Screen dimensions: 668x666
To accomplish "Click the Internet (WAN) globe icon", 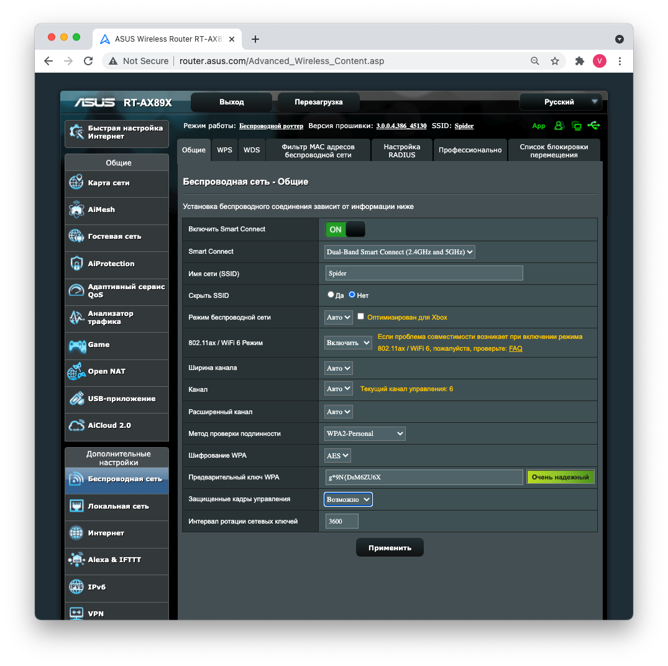I will click(x=76, y=532).
